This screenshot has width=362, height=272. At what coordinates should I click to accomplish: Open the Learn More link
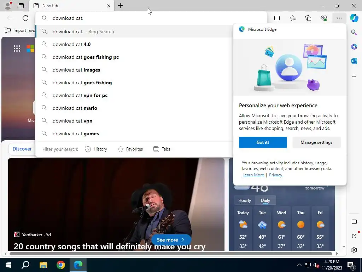(253, 175)
